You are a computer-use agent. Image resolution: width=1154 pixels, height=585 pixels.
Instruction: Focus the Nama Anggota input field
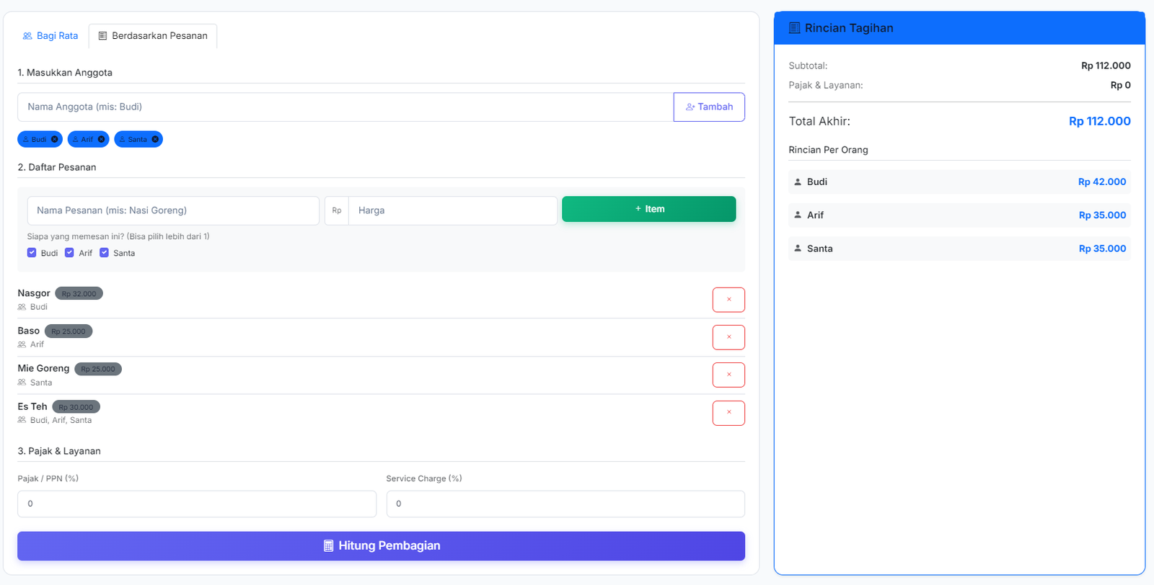[345, 107]
